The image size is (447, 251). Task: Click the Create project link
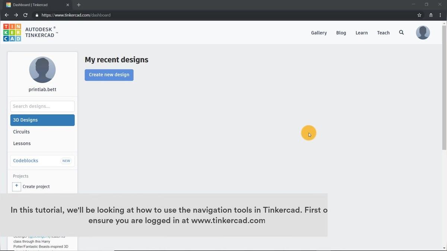(x=36, y=187)
